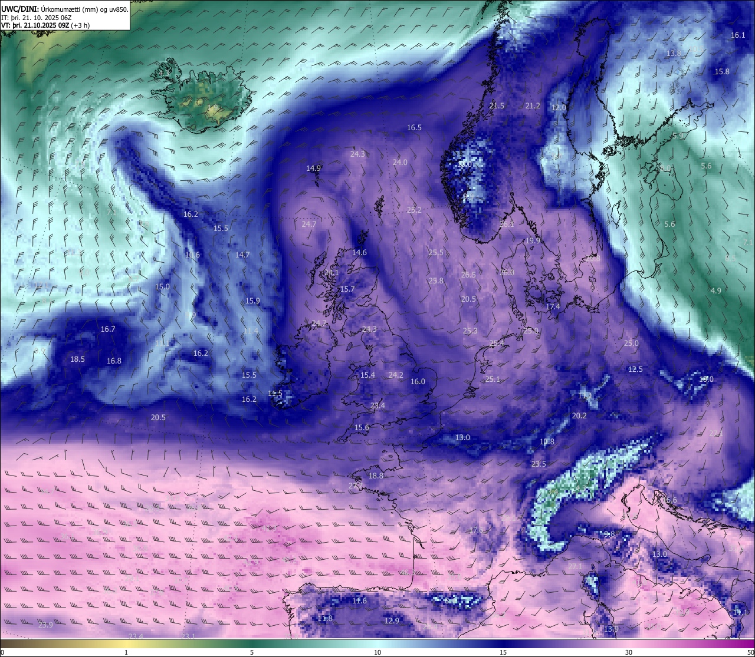This screenshot has width=755, height=657.
Task: Click the value 21.2 on the map
Action: [533, 106]
